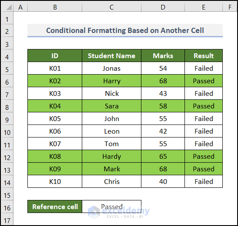238x226 pixels.
Task: Select column C header
Action: 111,7
